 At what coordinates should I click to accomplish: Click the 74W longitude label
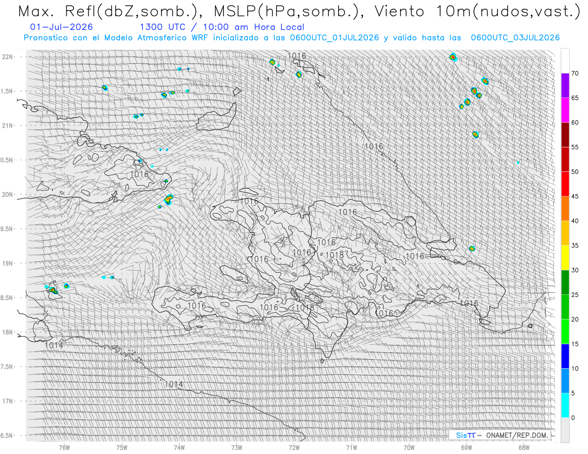click(179, 447)
